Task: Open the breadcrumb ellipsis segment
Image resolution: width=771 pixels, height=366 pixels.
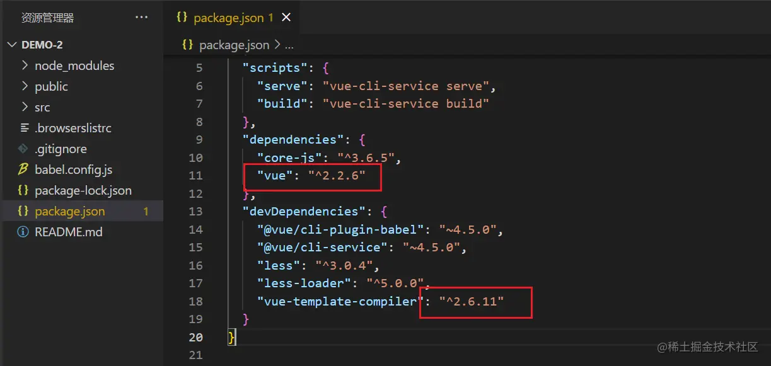Action: pos(289,45)
